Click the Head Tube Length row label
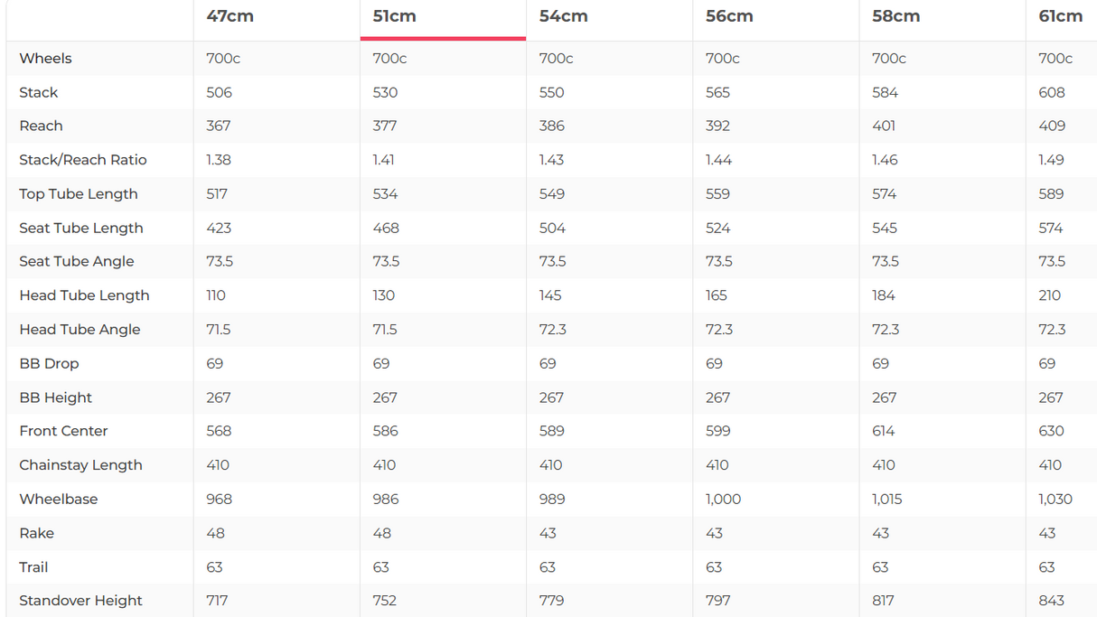Viewport: 1097px width, 617px height. [x=84, y=295]
